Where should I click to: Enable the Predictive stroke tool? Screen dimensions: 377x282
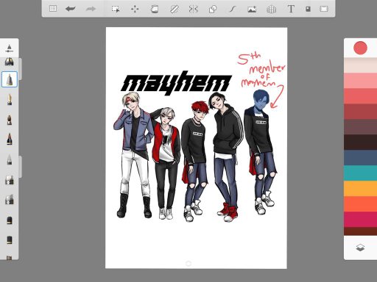(x=232, y=10)
